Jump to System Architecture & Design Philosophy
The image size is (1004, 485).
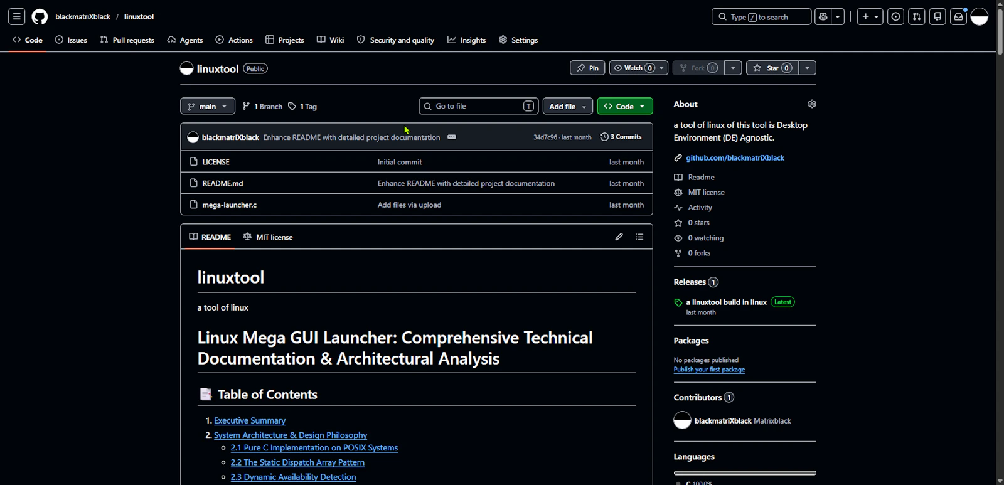coord(291,435)
